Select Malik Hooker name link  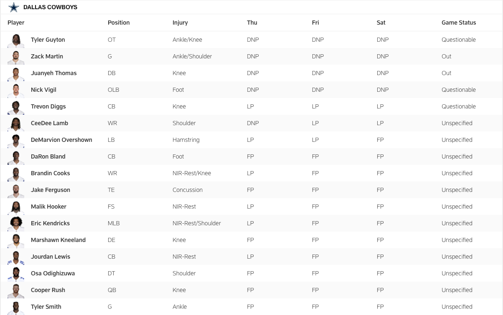click(48, 207)
